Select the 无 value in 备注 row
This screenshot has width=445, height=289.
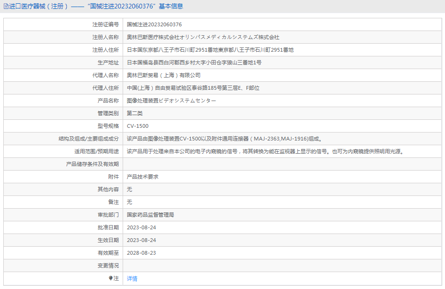(129, 202)
